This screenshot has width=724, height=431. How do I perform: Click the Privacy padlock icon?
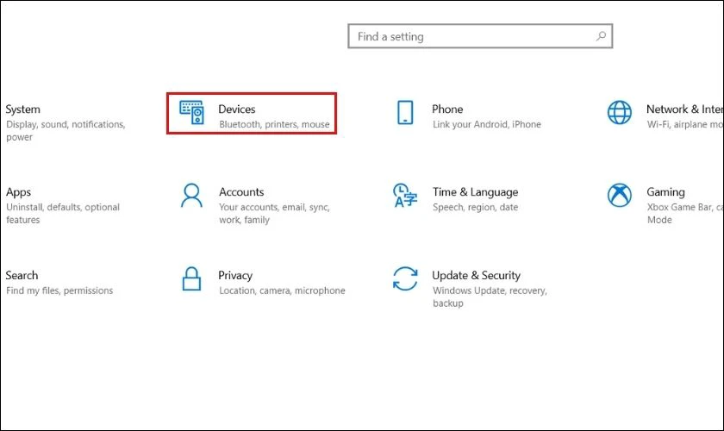[x=191, y=278]
